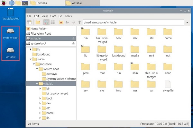Open the path history dropdown arrow
The image size is (193, 128).
click(187, 22)
